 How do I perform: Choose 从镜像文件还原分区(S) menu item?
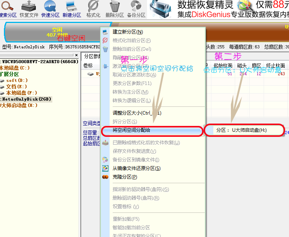[x=136, y=168]
